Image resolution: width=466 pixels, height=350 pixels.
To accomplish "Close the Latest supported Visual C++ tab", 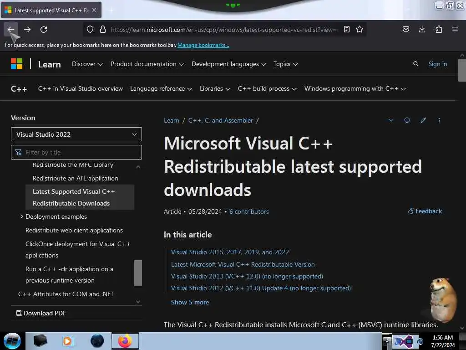I will coord(94,10).
